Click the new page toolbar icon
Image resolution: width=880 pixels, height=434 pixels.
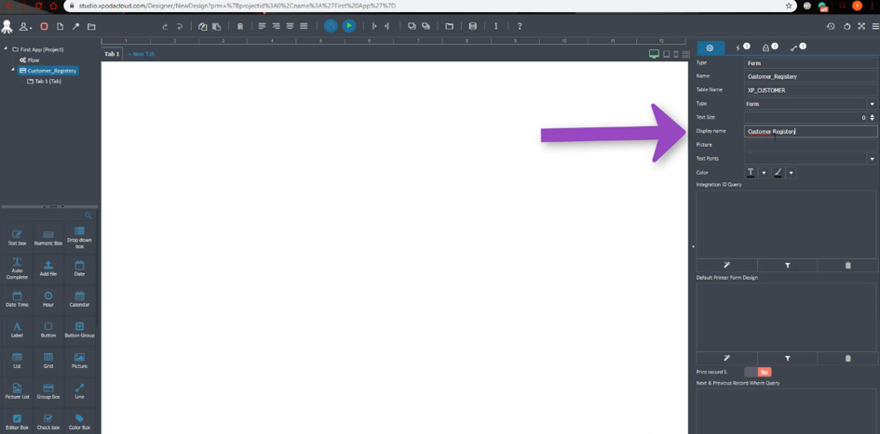60,26
